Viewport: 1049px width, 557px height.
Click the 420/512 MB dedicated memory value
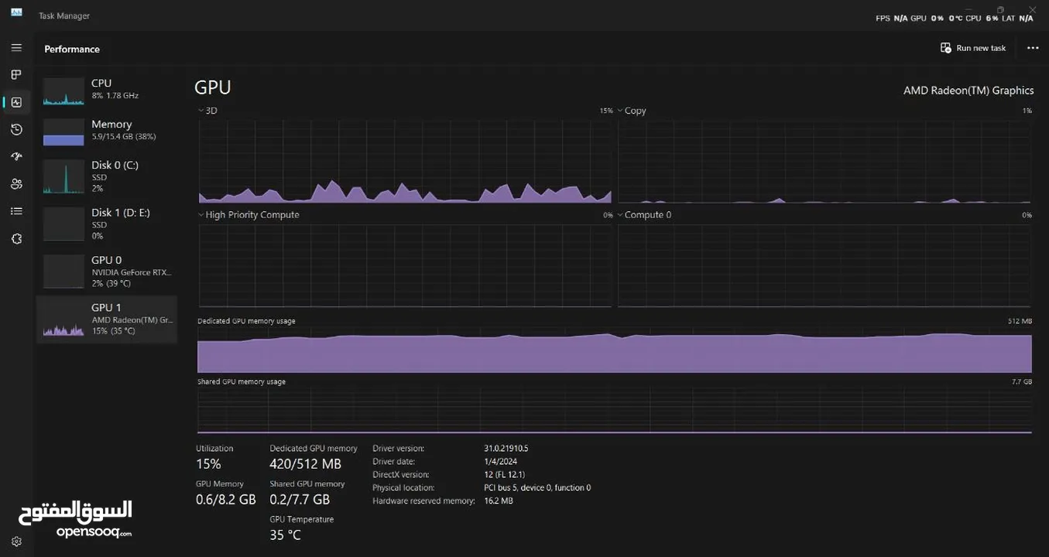305,464
